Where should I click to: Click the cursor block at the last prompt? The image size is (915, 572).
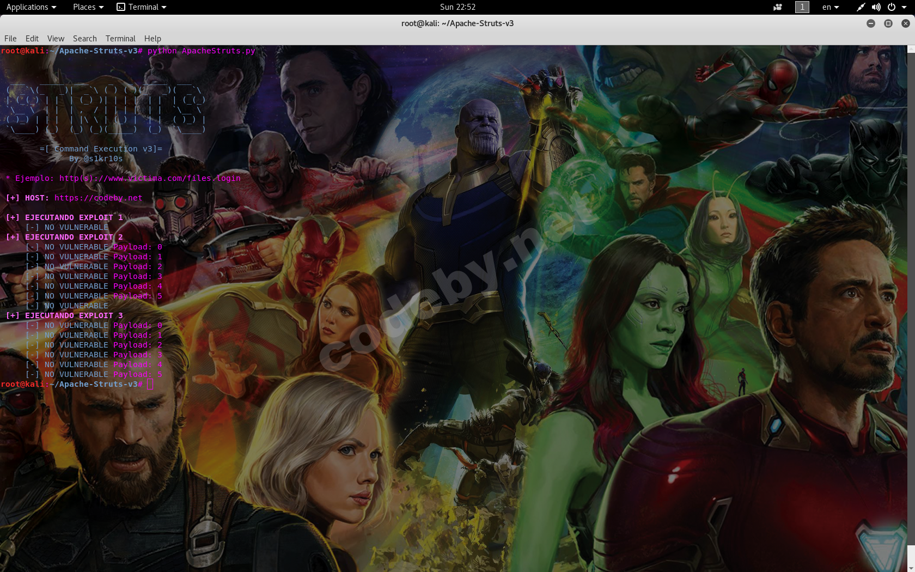[150, 385]
